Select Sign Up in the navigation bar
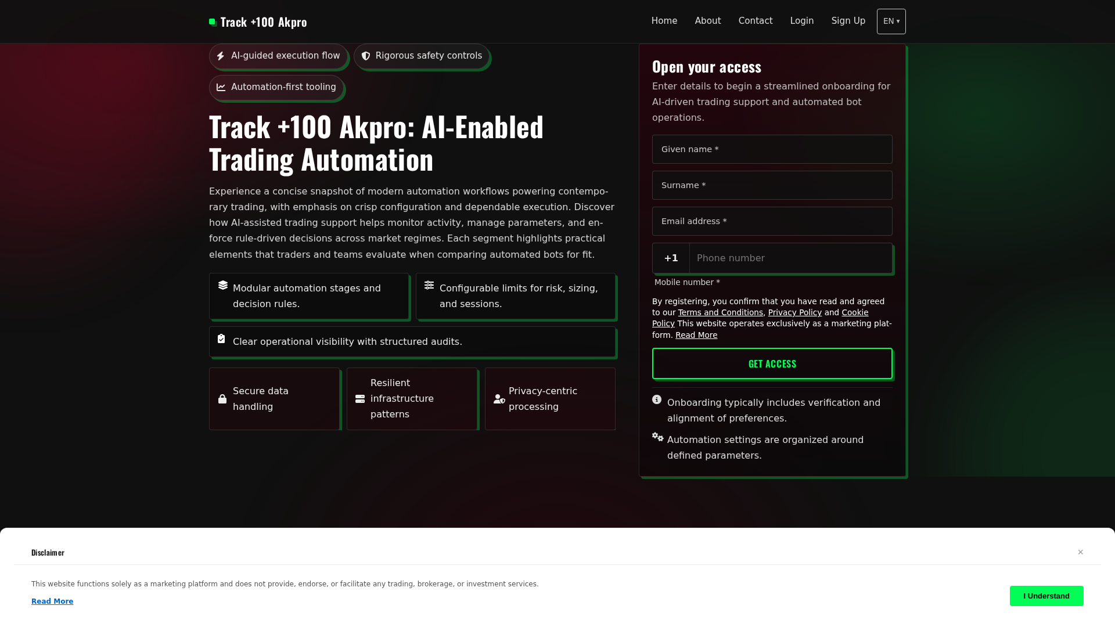Viewport: 1115px width, 627px height. (848, 21)
